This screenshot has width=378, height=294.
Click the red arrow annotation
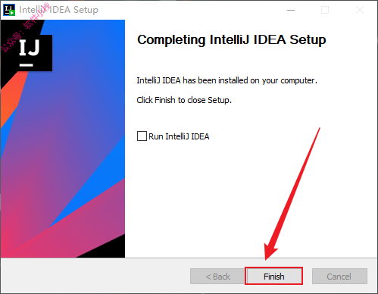pos(292,194)
